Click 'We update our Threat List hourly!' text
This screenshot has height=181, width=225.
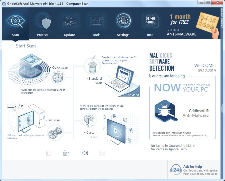[172, 133]
